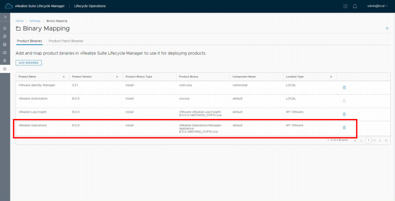Switch to the Product Patch Binaries tab
The width and height of the screenshot is (395, 201).
click(x=66, y=41)
